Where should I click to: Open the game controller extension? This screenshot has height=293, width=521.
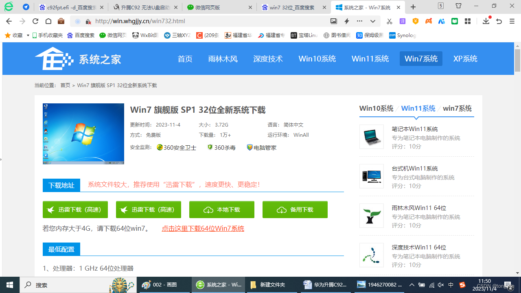(429, 21)
